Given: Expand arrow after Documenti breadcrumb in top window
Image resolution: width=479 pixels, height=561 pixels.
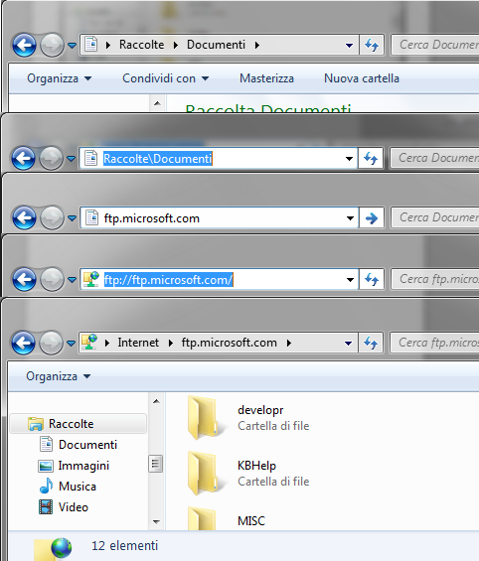Looking at the screenshot, I should [x=257, y=45].
